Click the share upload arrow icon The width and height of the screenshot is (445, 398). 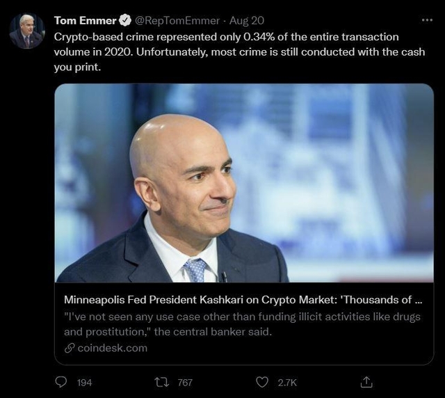coord(366,382)
